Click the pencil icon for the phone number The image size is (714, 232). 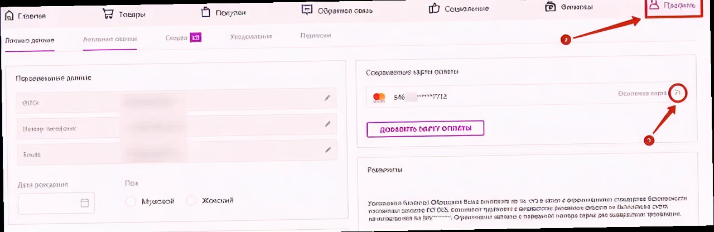point(327,124)
